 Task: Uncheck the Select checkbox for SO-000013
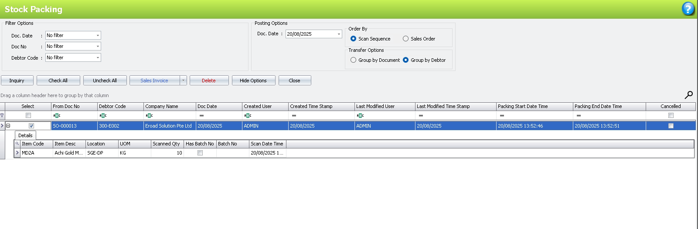pos(31,126)
